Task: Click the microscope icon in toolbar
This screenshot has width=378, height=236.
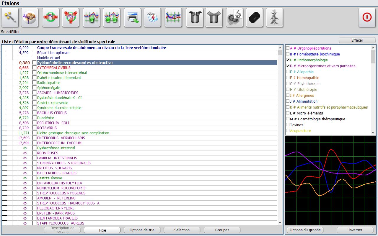Action: point(234,18)
